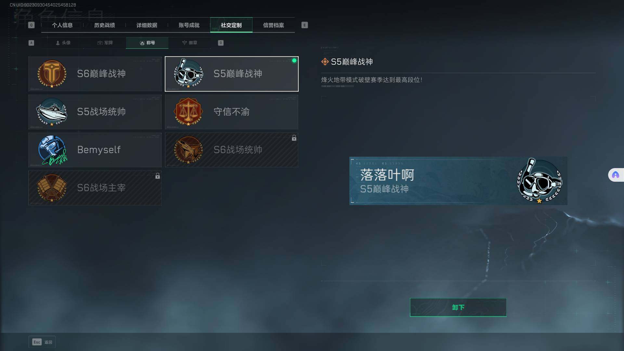Open the 军牌 dog tag sub-tab
This screenshot has height=351, width=624.
[105, 43]
